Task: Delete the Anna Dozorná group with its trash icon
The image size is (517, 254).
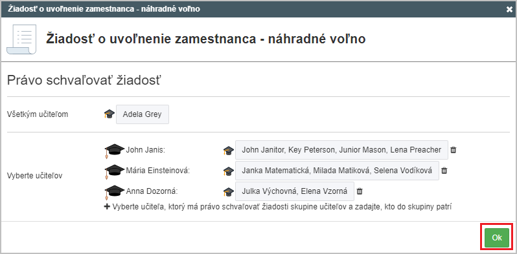Action: 360,191
